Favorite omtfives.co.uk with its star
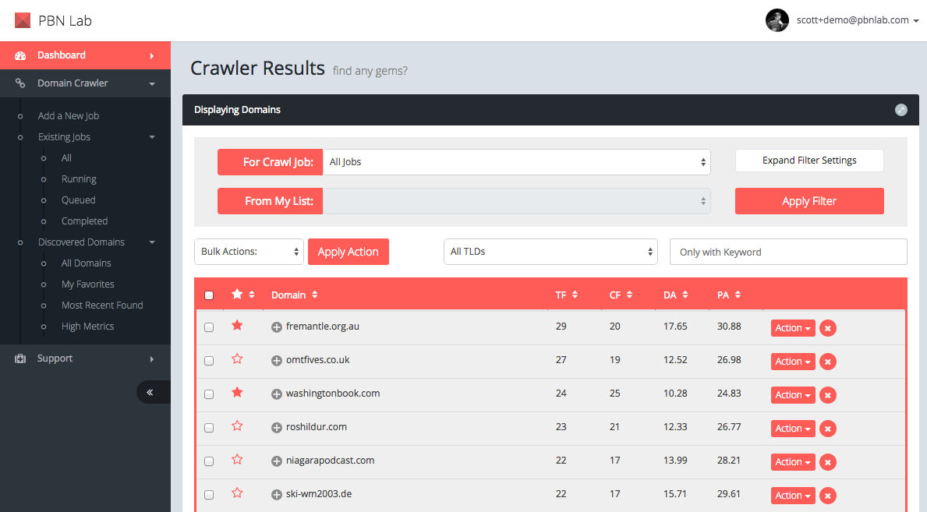The image size is (927, 512). click(237, 359)
